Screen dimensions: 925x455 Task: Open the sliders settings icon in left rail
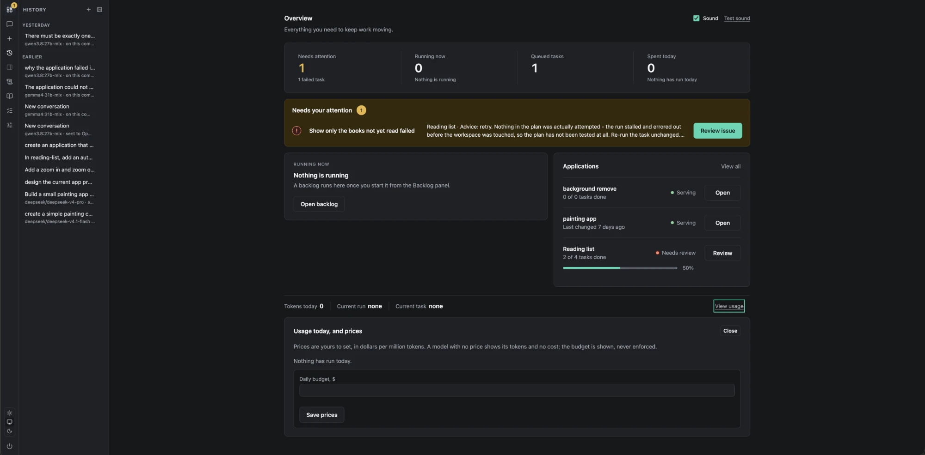9,125
